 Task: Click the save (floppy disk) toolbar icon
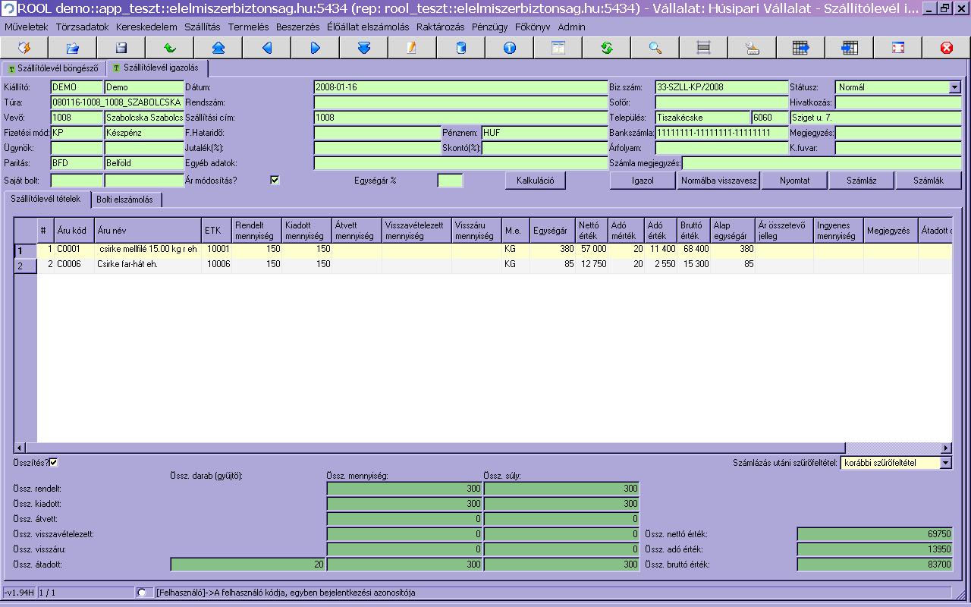click(121, 48)
